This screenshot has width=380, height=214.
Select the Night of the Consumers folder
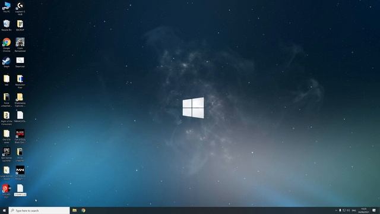coord(7,118)
